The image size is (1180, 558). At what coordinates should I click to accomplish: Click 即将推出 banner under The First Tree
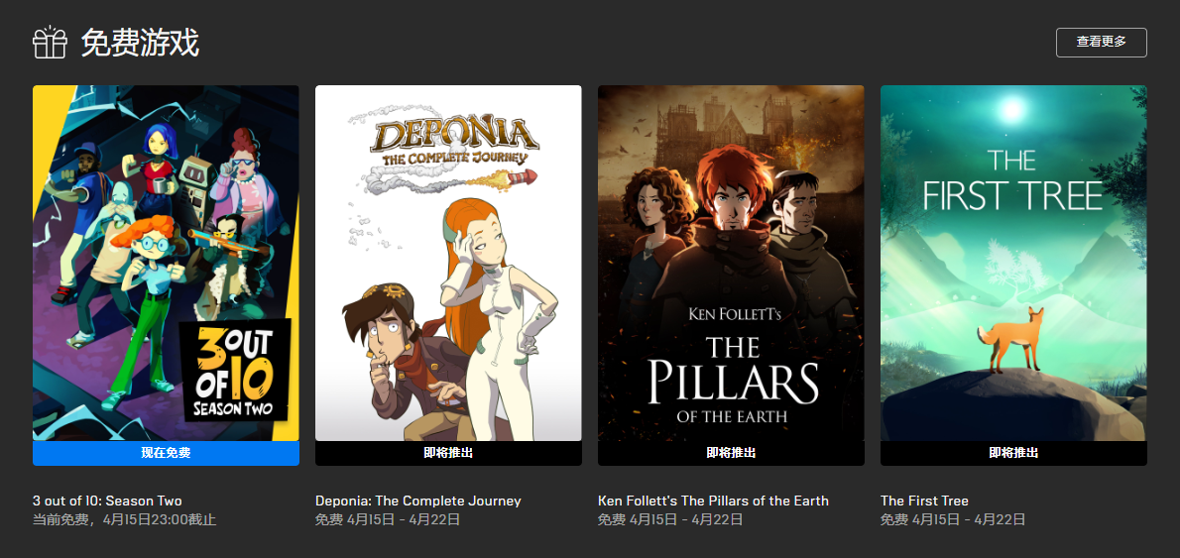[x=1013, y=453]
